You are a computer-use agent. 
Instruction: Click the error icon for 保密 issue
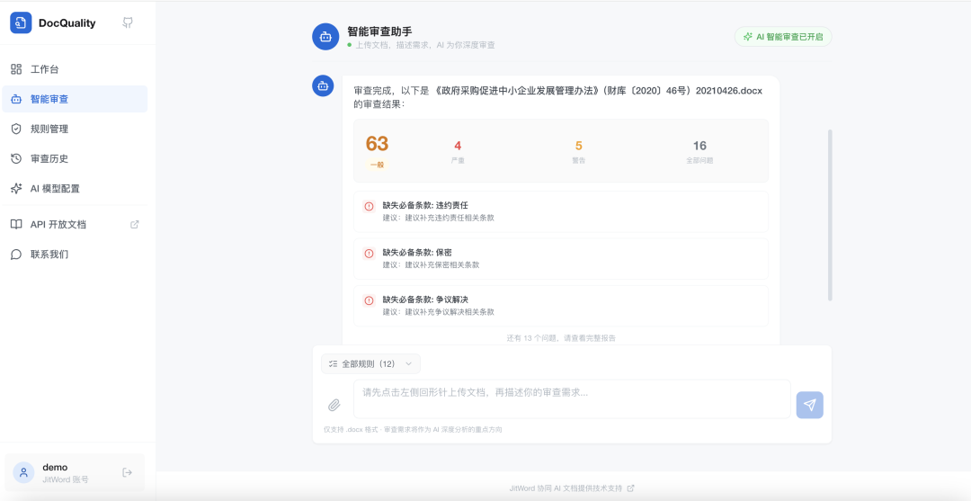pos(370,254)
